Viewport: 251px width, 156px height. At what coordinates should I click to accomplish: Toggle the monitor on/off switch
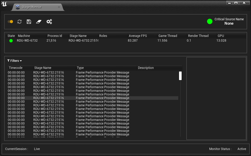tap(10, 22)
